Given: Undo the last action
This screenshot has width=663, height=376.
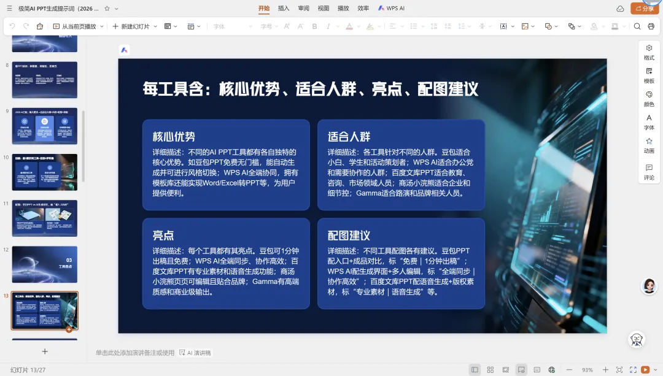Looking at the screenshot, I should pos(12,26).
